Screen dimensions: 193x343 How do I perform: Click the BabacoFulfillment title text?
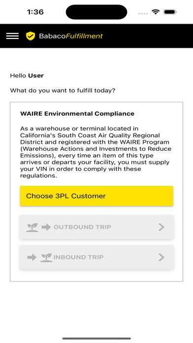point(71,36)
